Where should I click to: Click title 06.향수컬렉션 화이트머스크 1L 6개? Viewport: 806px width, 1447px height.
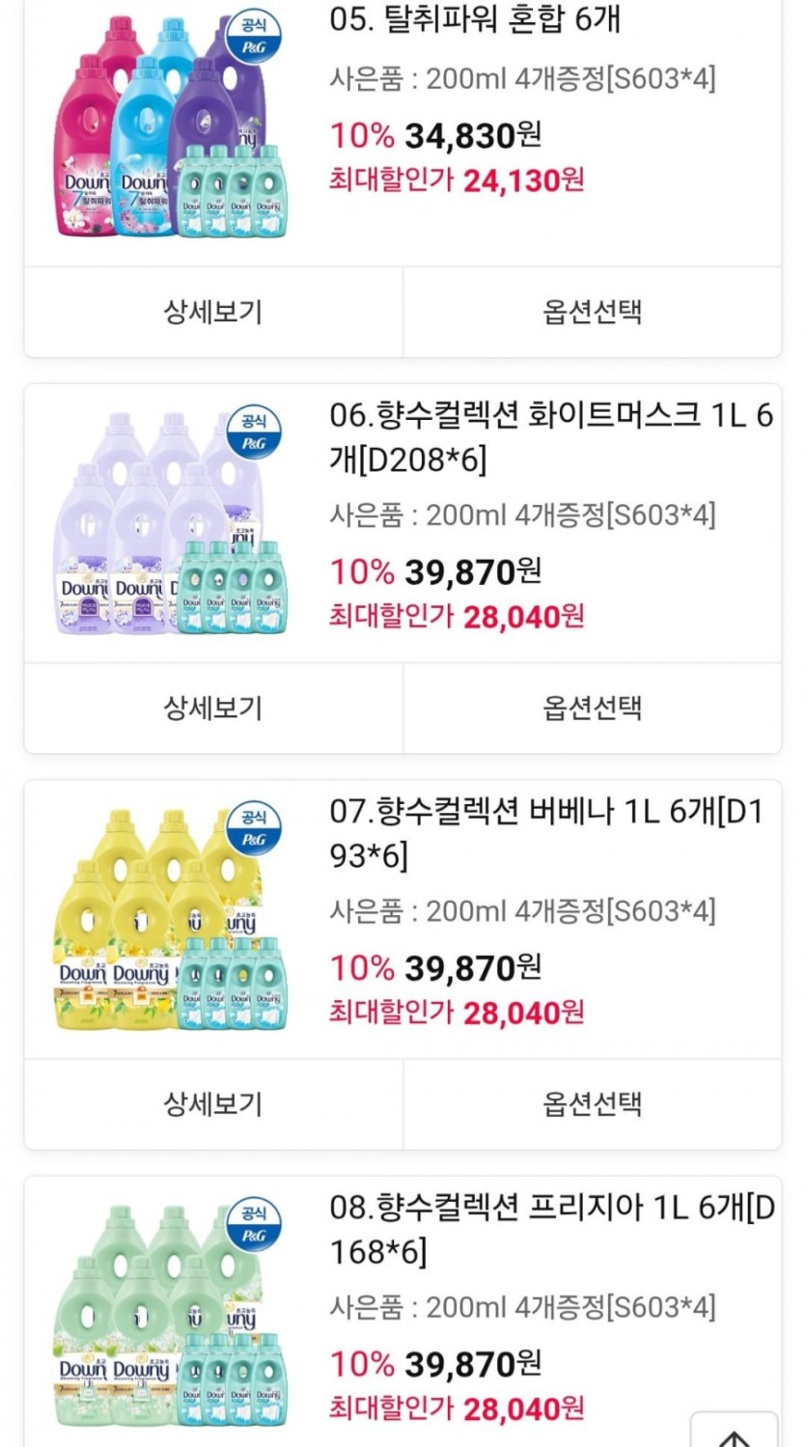point(550,438)
